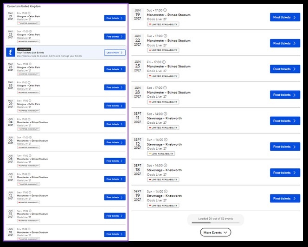Image resolution: width=308 pixels, height=247 pixels.
Task: Open the Ticketmaster 't' app logo icon
Action: pyautogui.click(x=10, y=52)
